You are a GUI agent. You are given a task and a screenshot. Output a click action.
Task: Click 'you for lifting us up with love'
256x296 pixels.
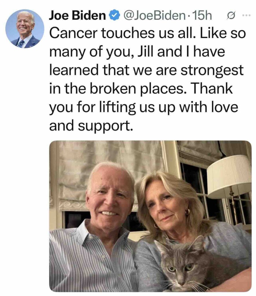click(144, 108)
